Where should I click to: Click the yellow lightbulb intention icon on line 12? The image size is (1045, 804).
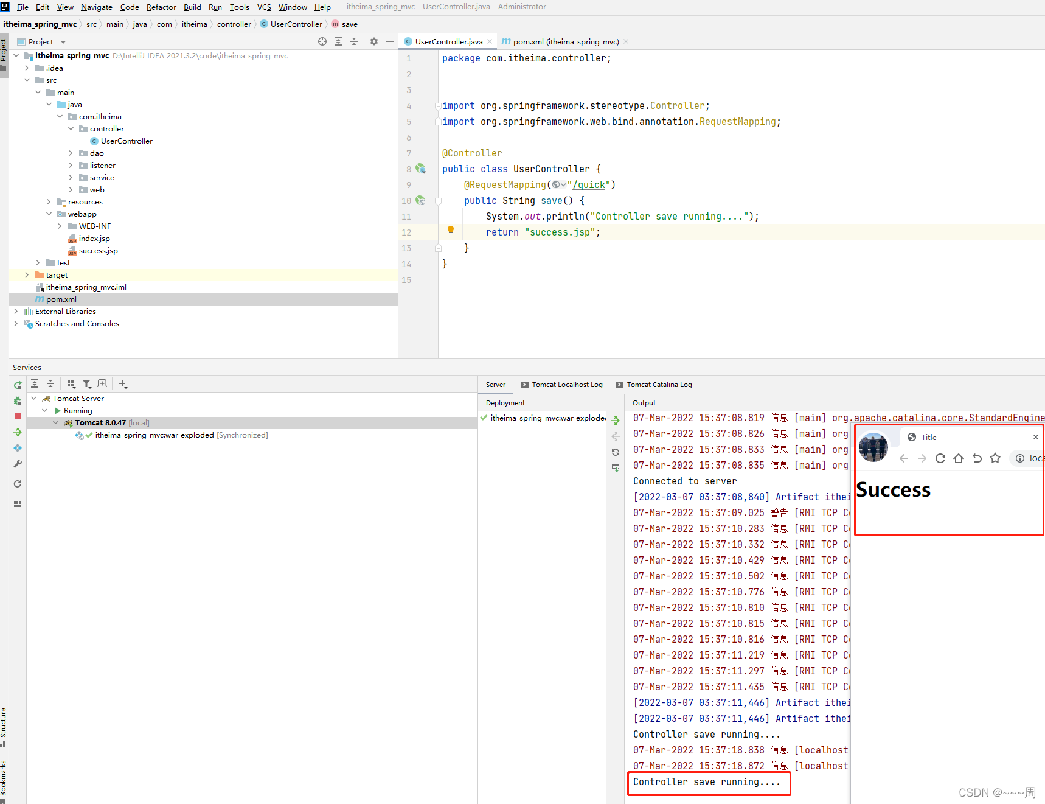451,230
